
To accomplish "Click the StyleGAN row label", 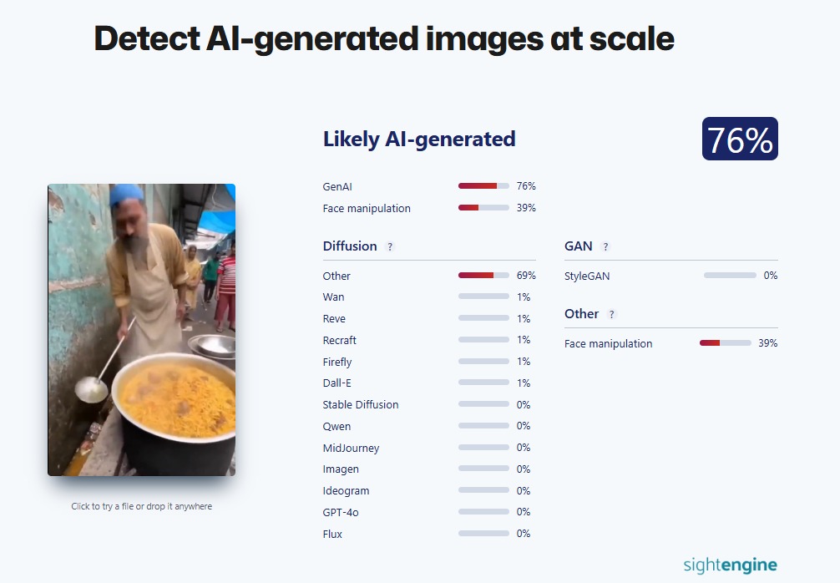I will pos(587,276).
